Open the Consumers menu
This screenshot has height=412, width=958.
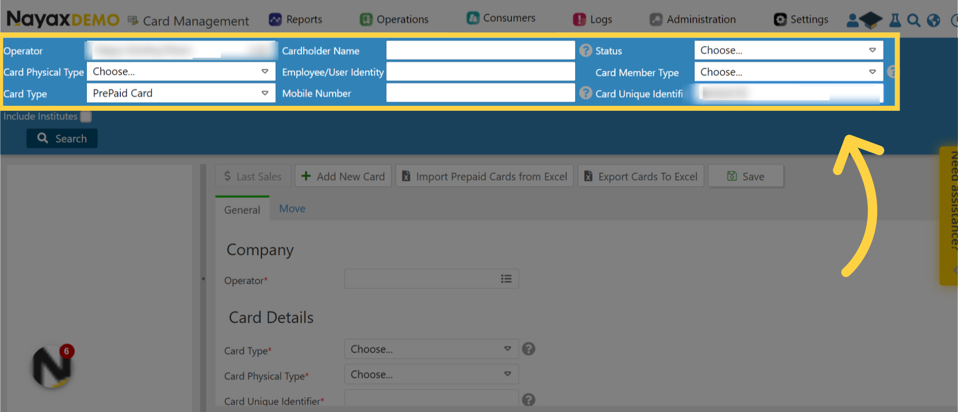click(501, 18)
